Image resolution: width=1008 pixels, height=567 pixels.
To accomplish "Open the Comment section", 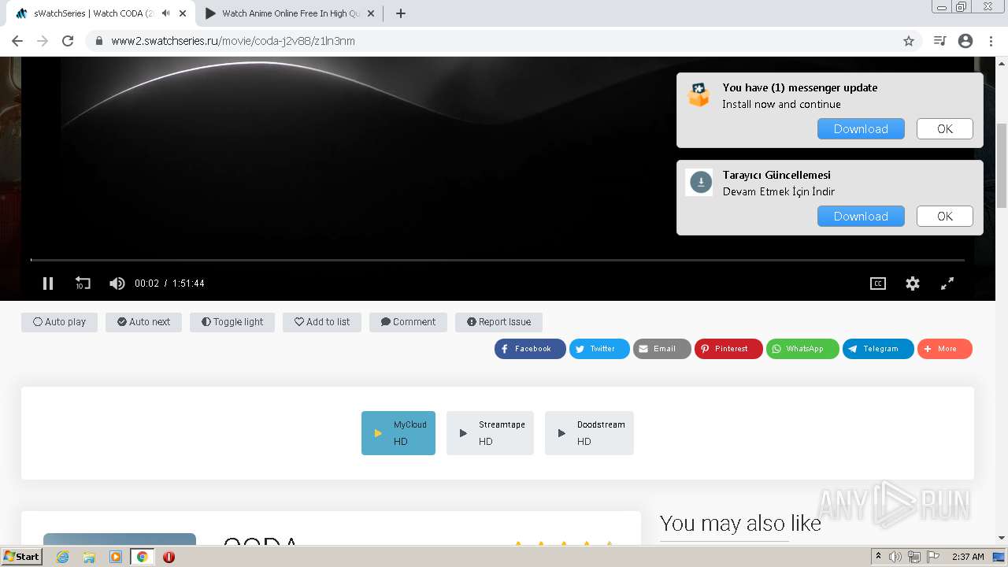I will click(x=408, y=322).
